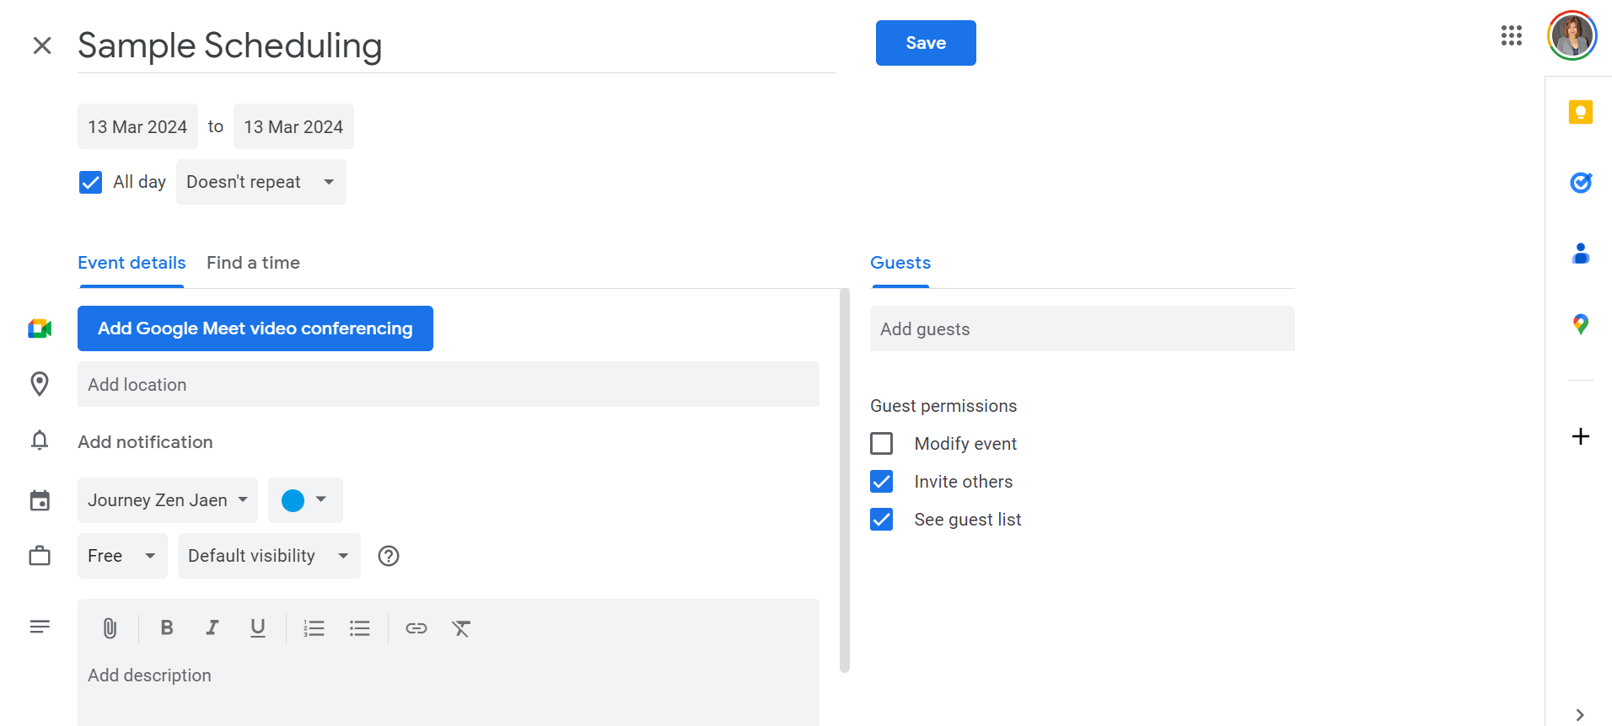Save the Sample Scheduling event
1612x726 pixels.
click(x=925, y=43)
